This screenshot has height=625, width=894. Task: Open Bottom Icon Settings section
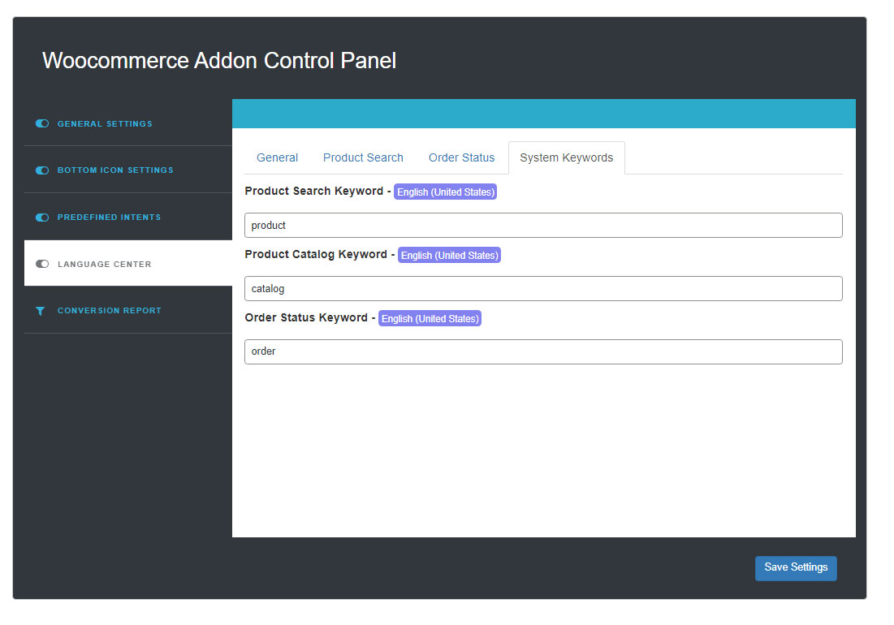click(x=128, y=170)
